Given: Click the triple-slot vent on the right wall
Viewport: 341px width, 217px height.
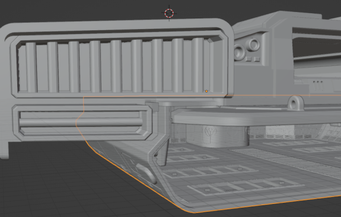Looking at the screenshot, I should click(318, 85).
